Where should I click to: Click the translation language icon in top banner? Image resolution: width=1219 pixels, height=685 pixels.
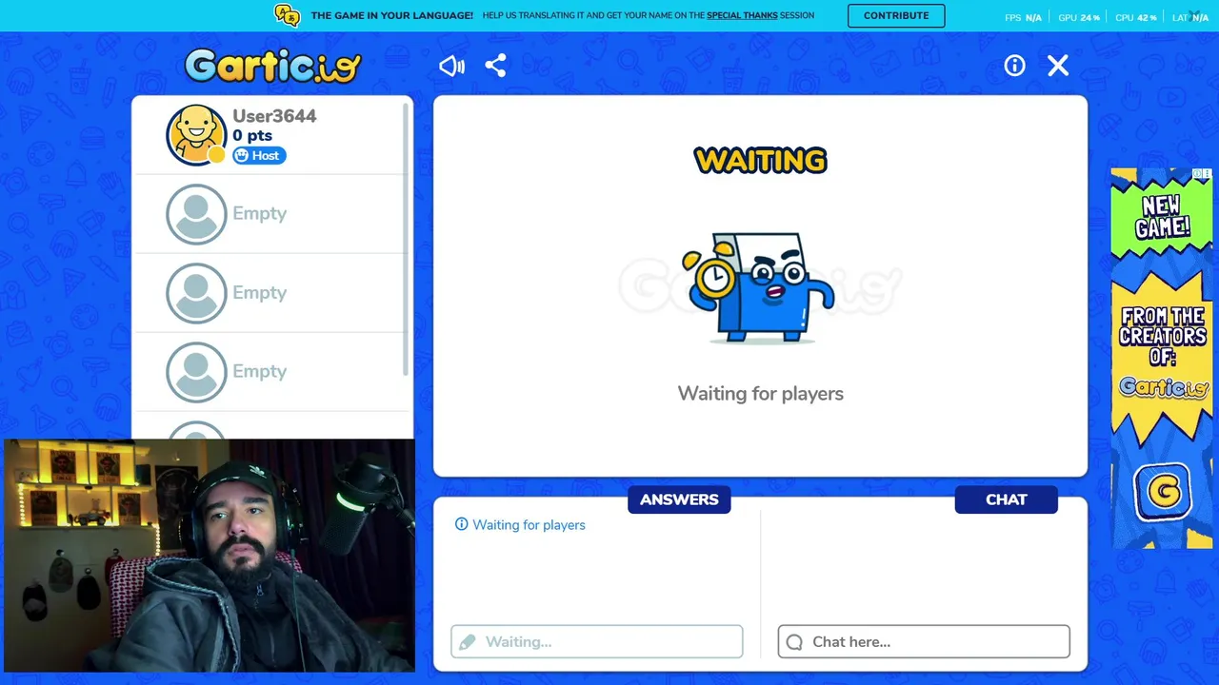[287, 15]
